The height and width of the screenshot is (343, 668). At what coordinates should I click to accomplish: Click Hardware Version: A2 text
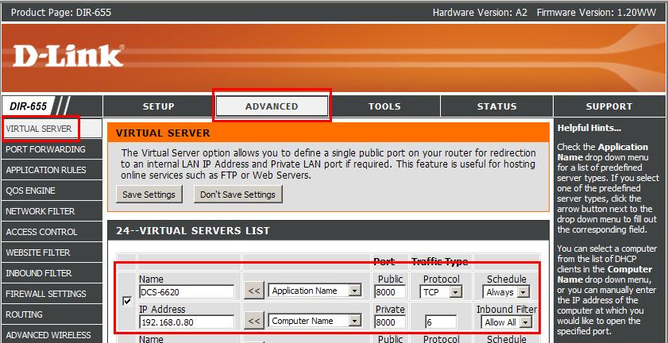click(x=480, y=13)
